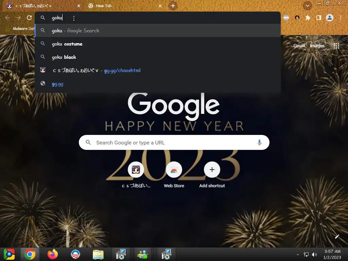
Task: Open the Chrome profile avatar
Action: tap(330, 18)
